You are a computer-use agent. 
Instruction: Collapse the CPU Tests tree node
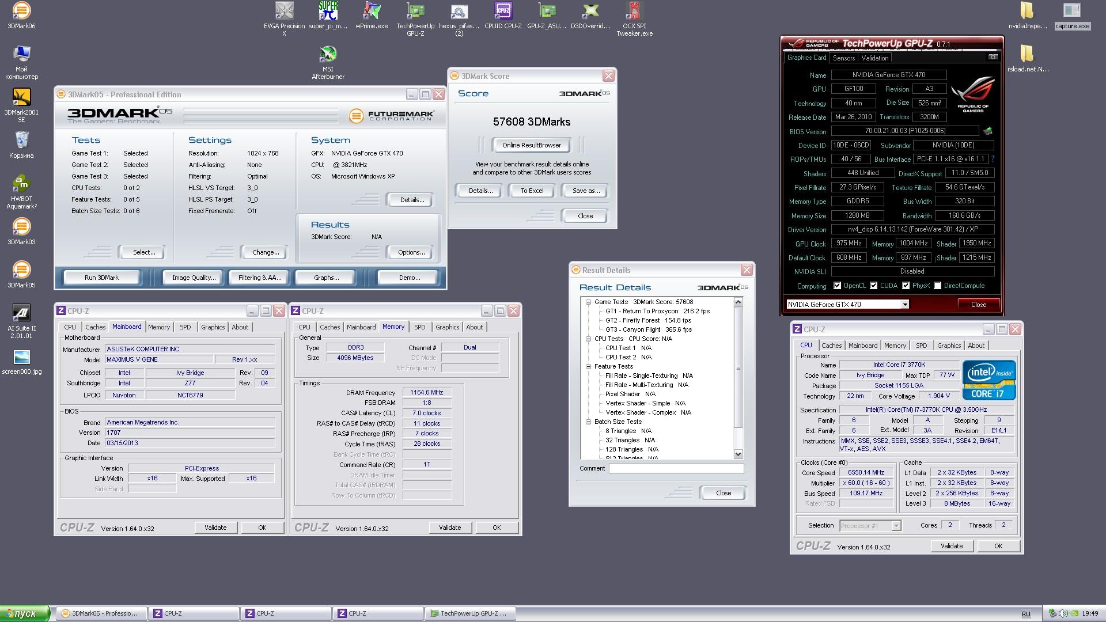(588, 339)
